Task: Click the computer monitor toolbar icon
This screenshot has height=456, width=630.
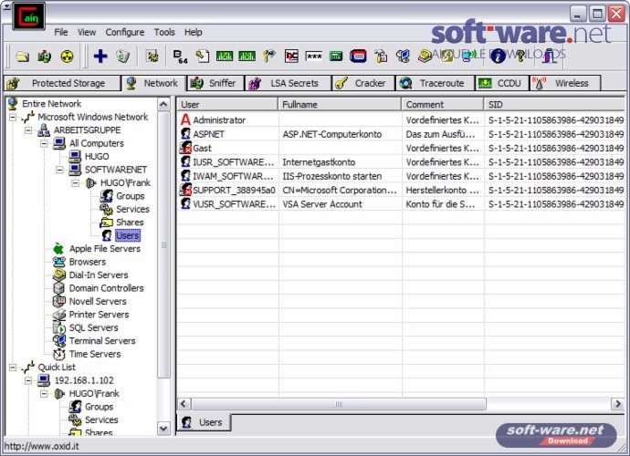Action: tap(403, 57)
